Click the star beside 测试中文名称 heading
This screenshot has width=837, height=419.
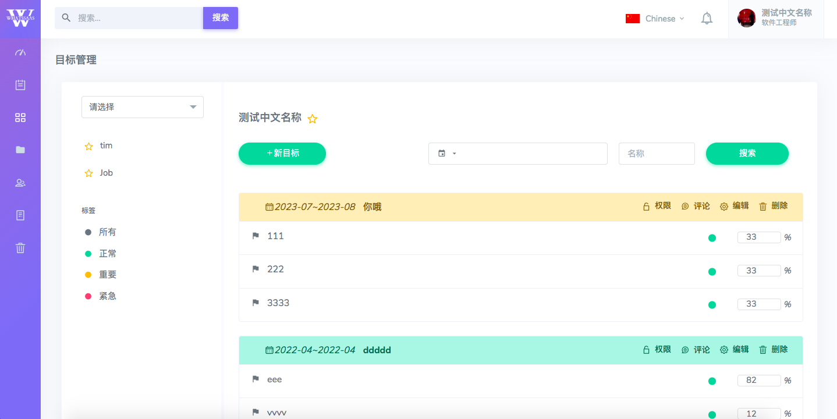[x=312, y=118]
